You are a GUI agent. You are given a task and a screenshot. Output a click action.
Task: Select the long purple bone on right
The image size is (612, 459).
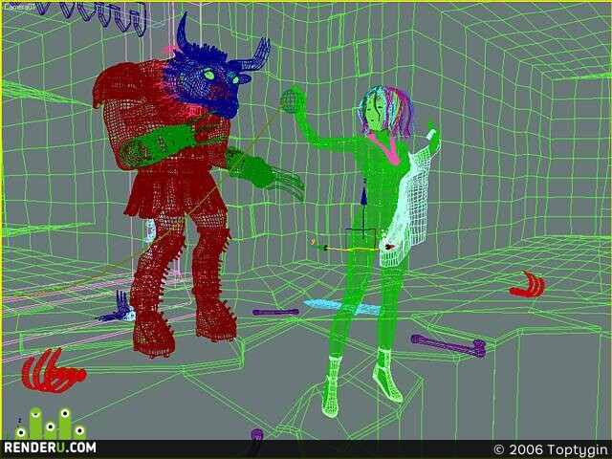coord(448,345)
